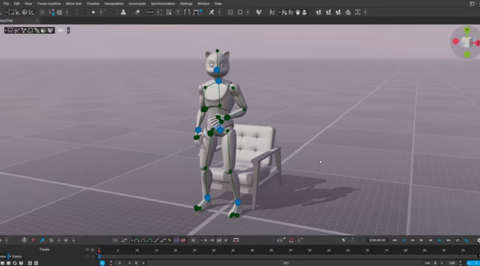Click the red flag icon on timeline toolbar
The width and height of the screenshot is (480, 266).
pyautogui.click(x=33, y=241)
